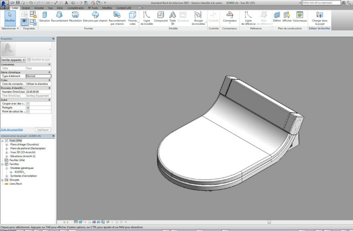
Task: Select the Extrusion tool in ribbon
Action: point(45,17)
